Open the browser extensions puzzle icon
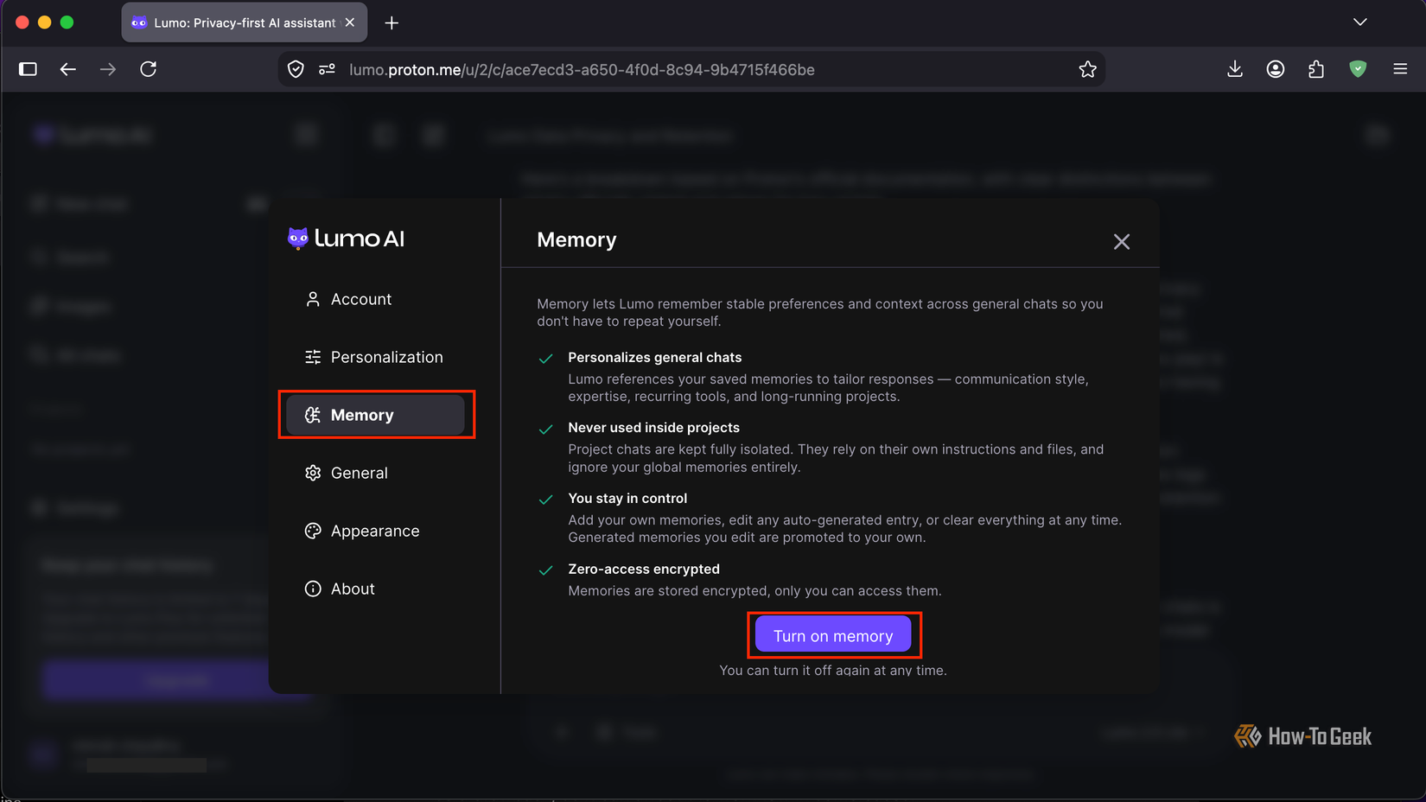 pyautogui.click(x=1316, y=69)
